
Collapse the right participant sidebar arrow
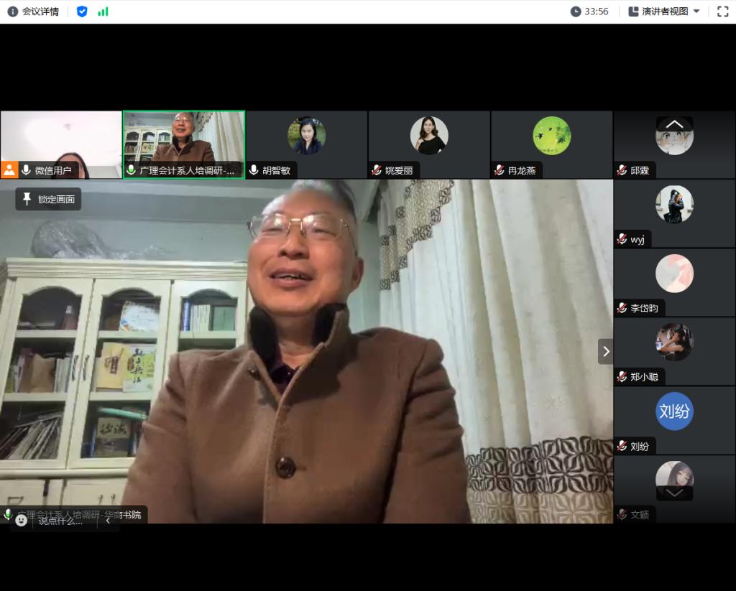(605, 351)
